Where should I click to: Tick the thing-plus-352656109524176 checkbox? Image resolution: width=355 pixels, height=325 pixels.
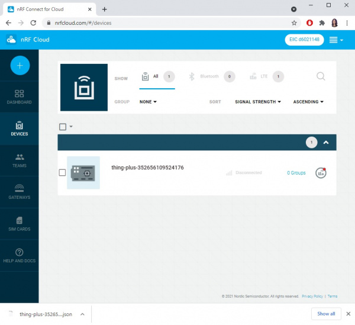click(x=62, y=173)
